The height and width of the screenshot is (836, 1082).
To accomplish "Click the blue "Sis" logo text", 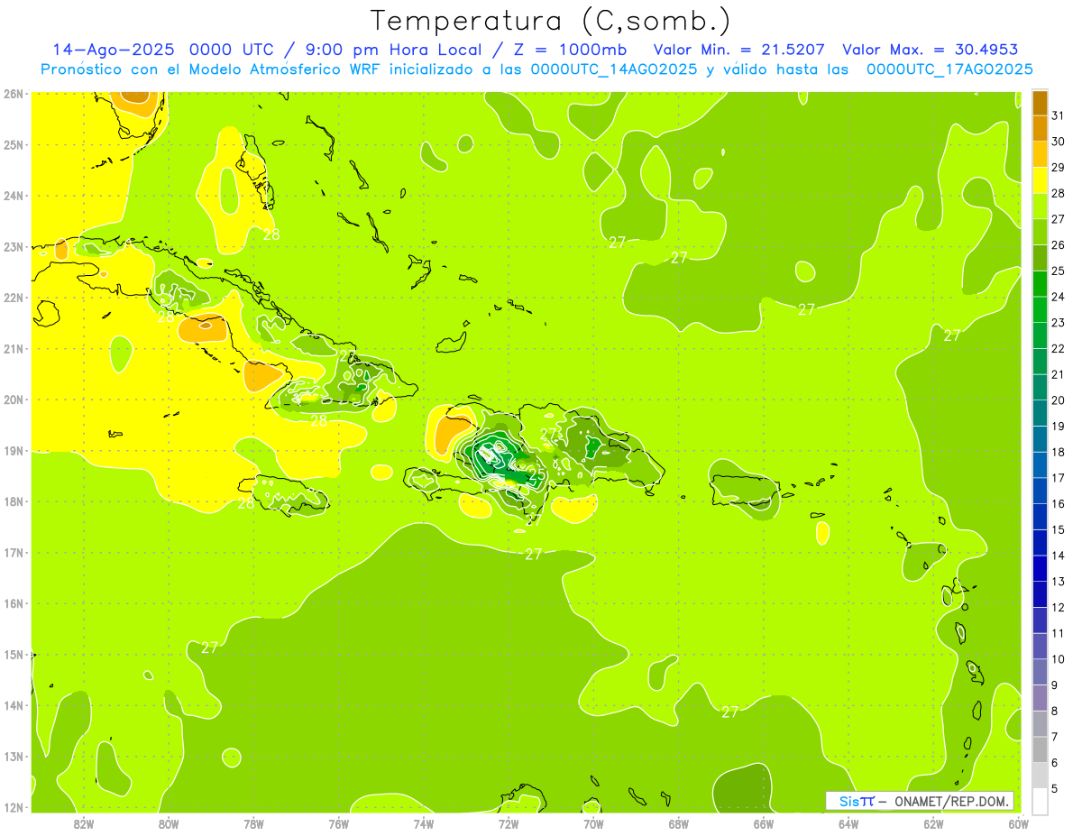I will point(848,801).
